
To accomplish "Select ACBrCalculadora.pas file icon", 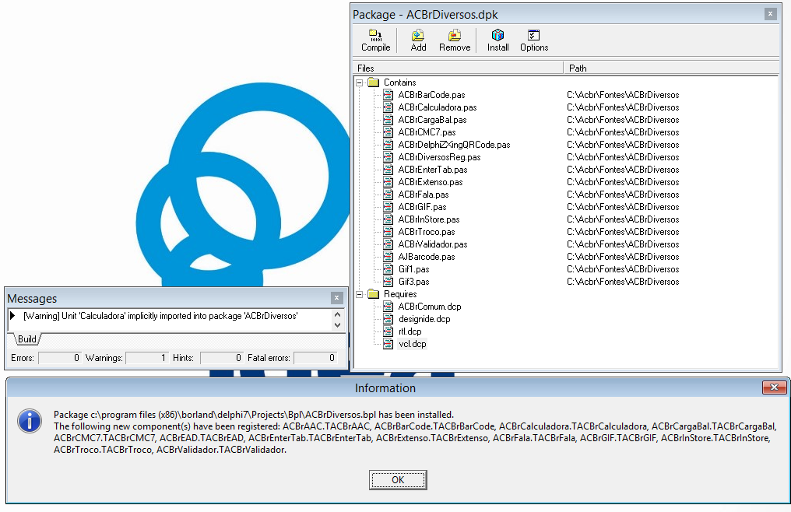I will tap(388, 107).
